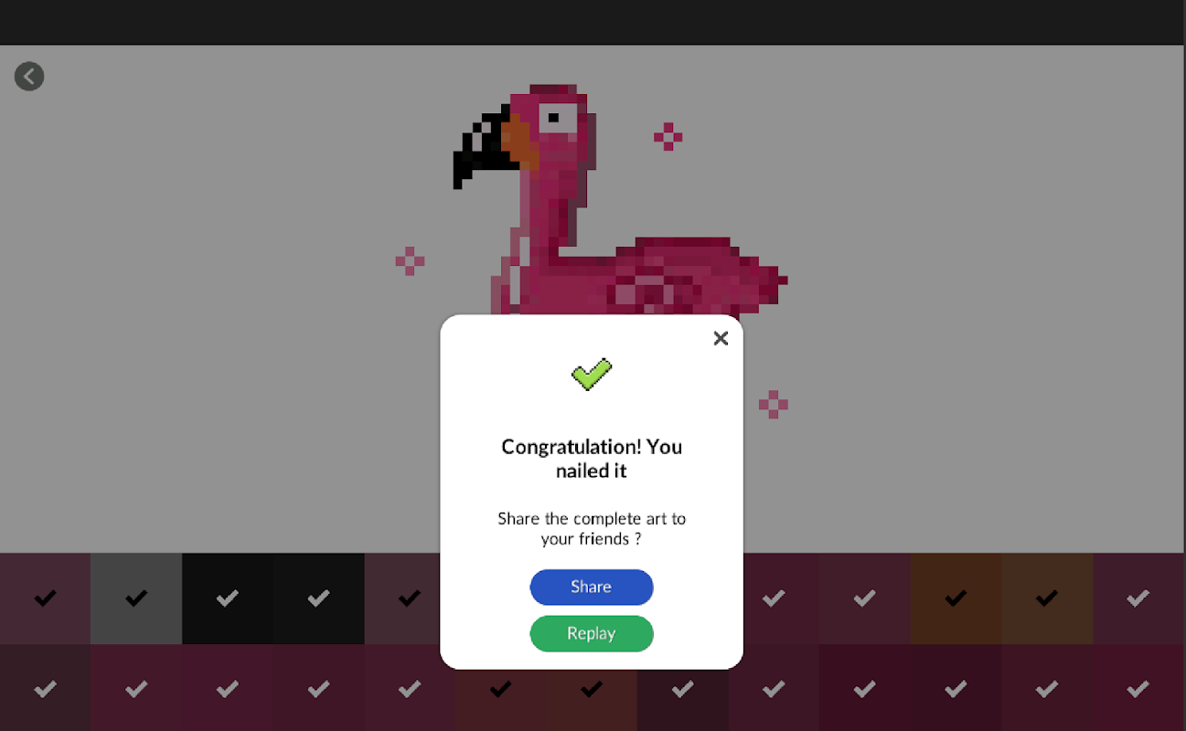Select the second orange-brown swatch beside it

[x=1047, y=599]
